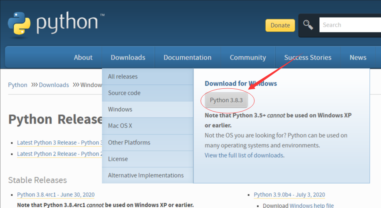Image resolution: width=381 pixels, height=208 pixels.
Task: Open the Community nav item
Action: coord(248,57)
